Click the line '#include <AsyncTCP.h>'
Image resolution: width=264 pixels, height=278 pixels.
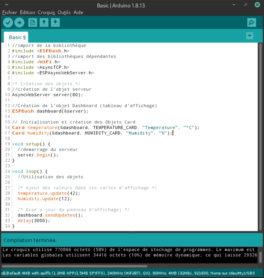[40, 67]
